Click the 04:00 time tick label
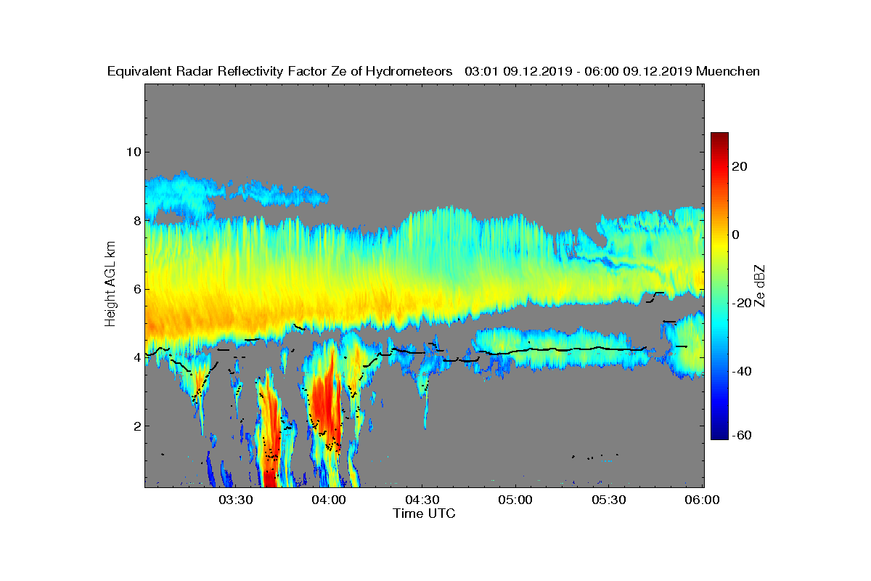Viewport: 871px width, 581px height. tap(328, 500)
